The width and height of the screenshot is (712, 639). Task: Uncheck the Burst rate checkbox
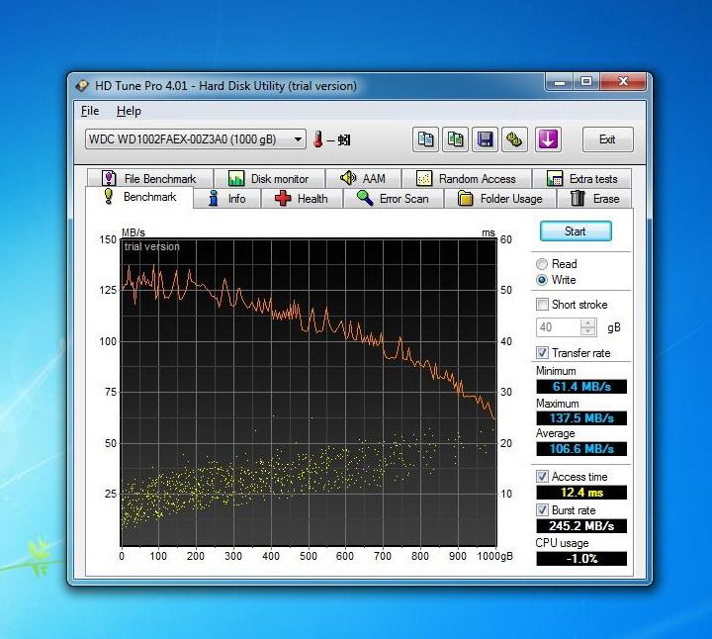click(x=542, y=510)
